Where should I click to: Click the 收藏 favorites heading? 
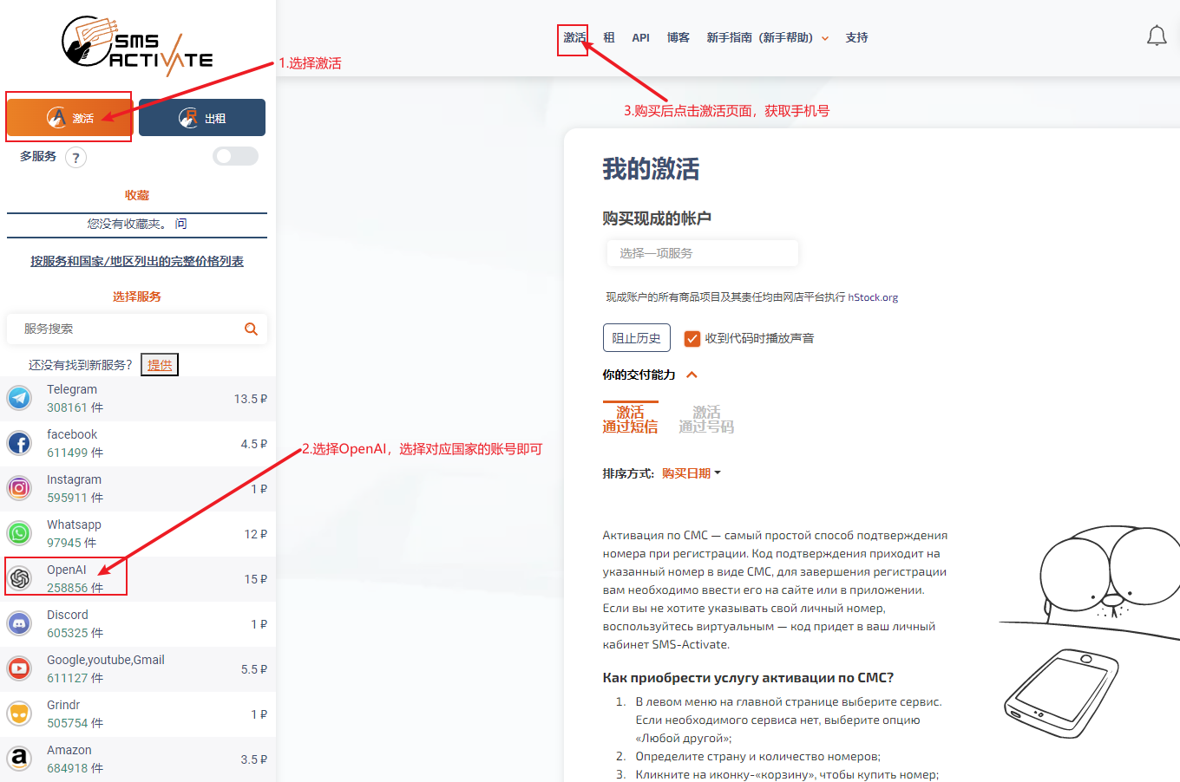pos(137,195)
